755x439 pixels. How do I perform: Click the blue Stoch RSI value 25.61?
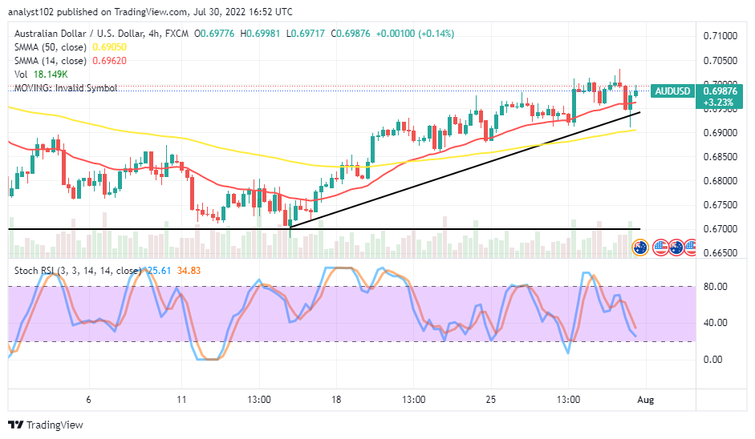pyautogui.click(x=160, y=271)
